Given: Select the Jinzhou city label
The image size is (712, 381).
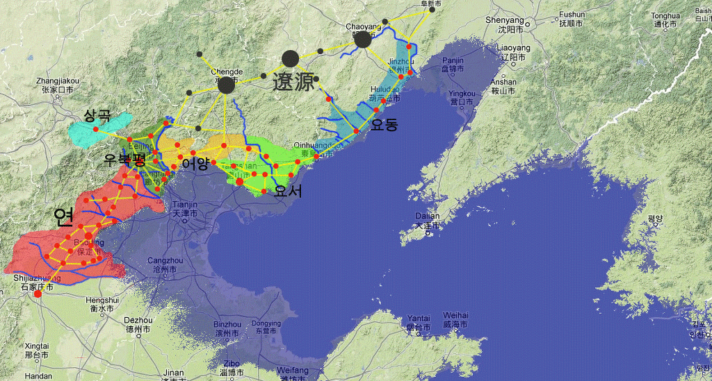Looking at the screenshot, I should pos(401,65).
